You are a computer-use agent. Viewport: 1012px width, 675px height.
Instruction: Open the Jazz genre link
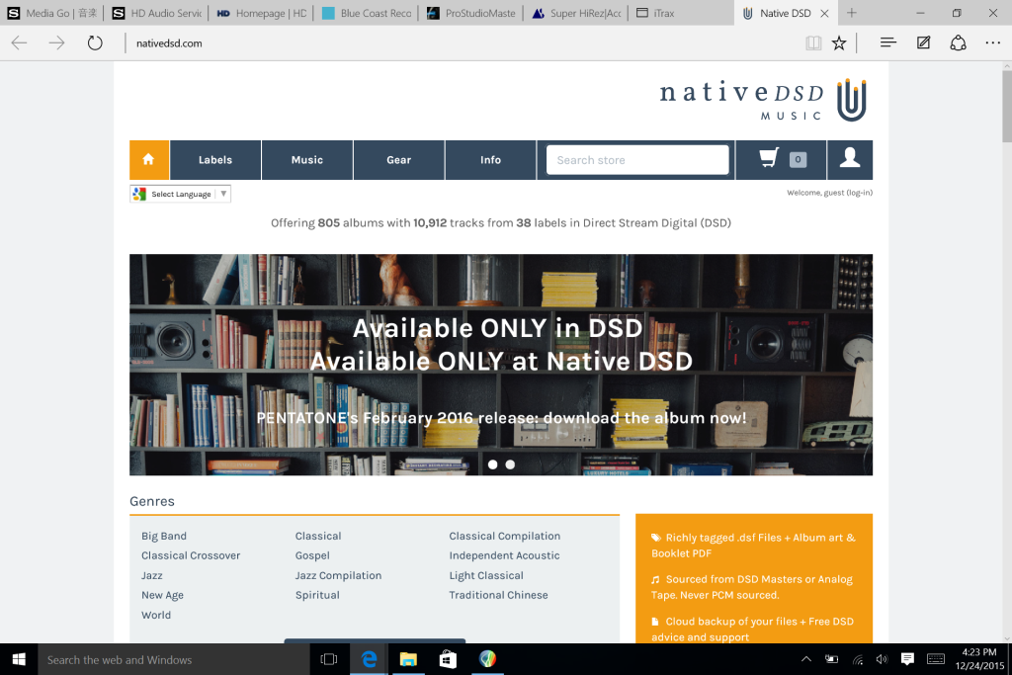(151, 575)
